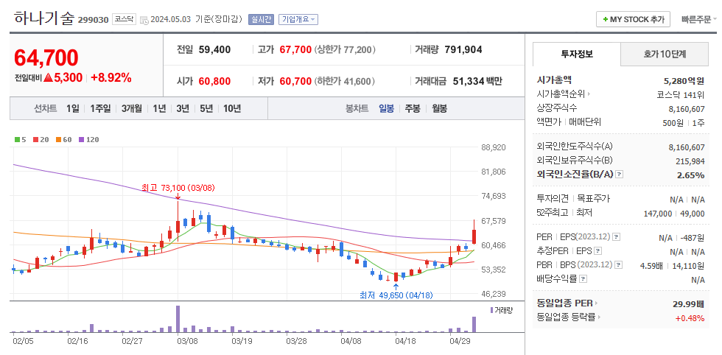Click the 목표주가 label

pos(594,198)
